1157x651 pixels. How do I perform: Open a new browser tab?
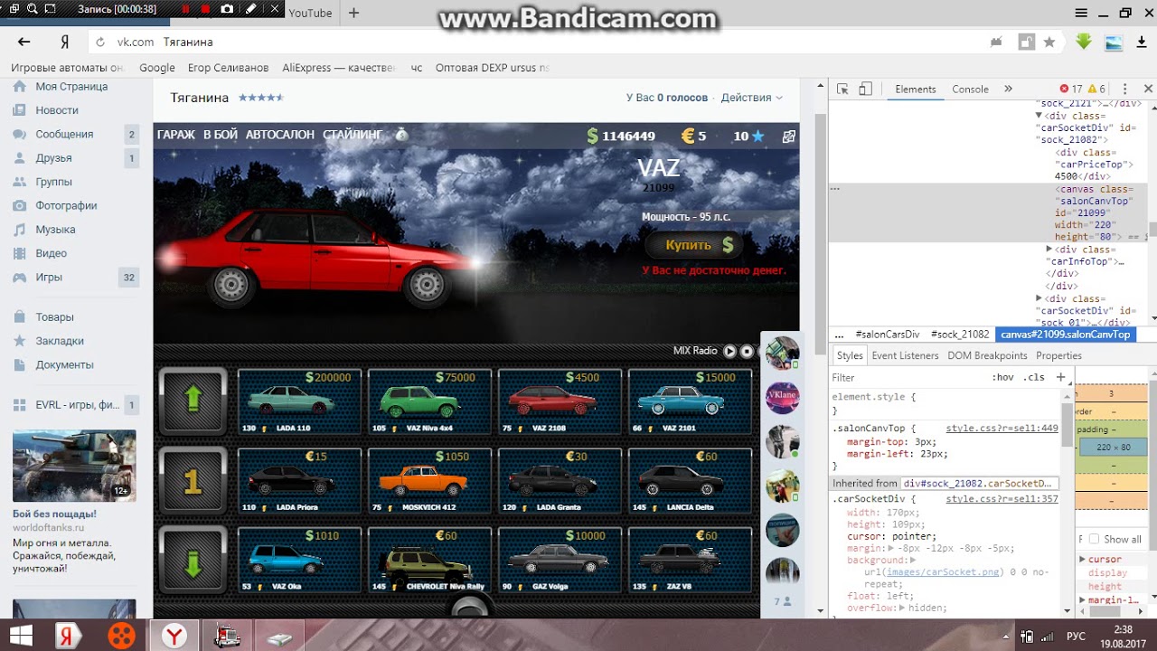[x=353, y=13]
